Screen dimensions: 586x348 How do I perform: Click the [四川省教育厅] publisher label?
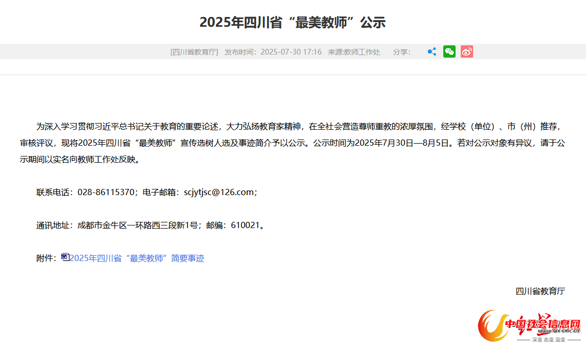pos(194,52)
